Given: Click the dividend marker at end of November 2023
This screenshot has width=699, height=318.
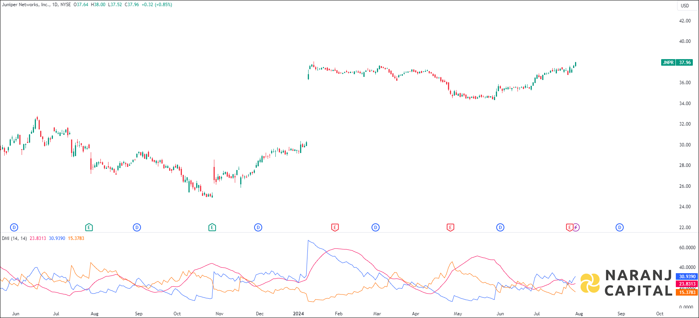Looking at the screenshot, I should [x=258, y=228].
